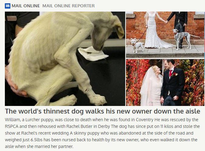205x151 pixels.
Task: Click the article summary starting 'William, a Lurcher puppy'
Action: click(102, 133)
